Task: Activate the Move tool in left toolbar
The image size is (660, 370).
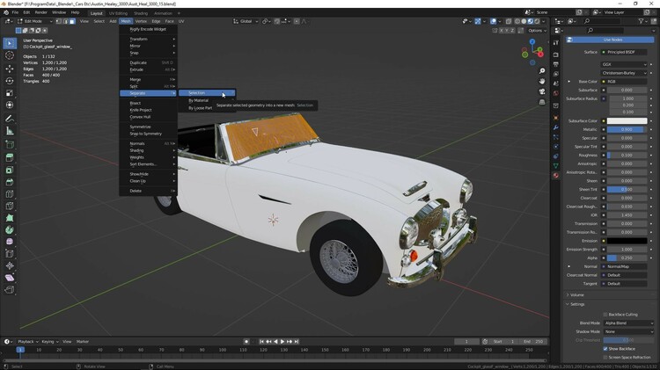Action: pyautogui.click(x=10, y=69)
